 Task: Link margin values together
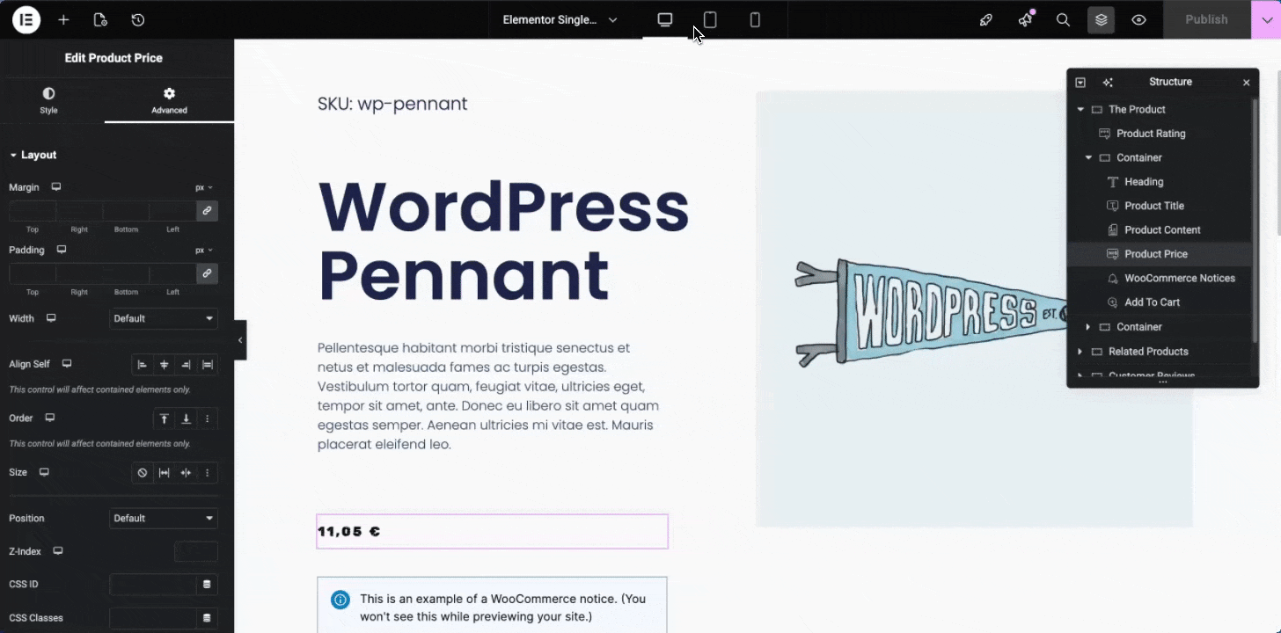click(x=207, y=211)
